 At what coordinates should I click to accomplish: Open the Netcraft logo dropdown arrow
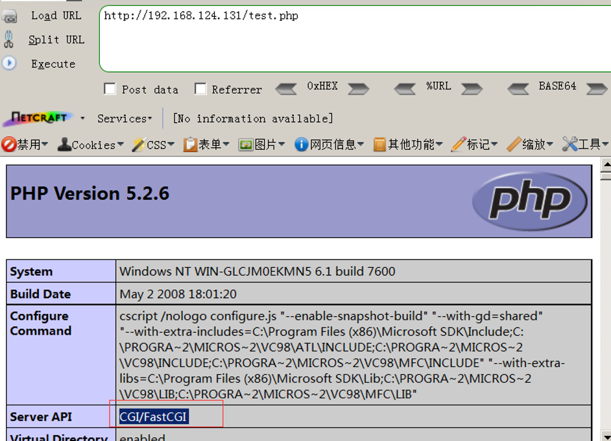82,118
